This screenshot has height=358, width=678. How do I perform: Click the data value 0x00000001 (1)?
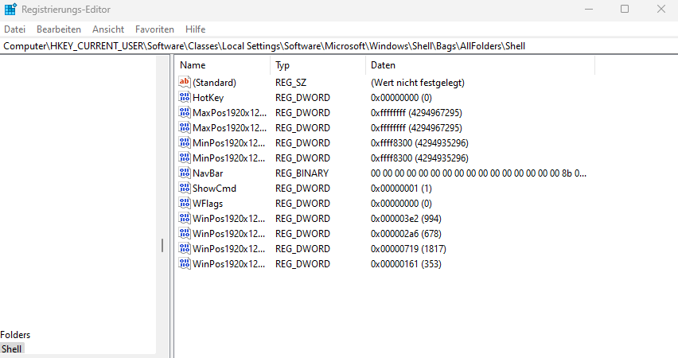click(x=401, y=189)
